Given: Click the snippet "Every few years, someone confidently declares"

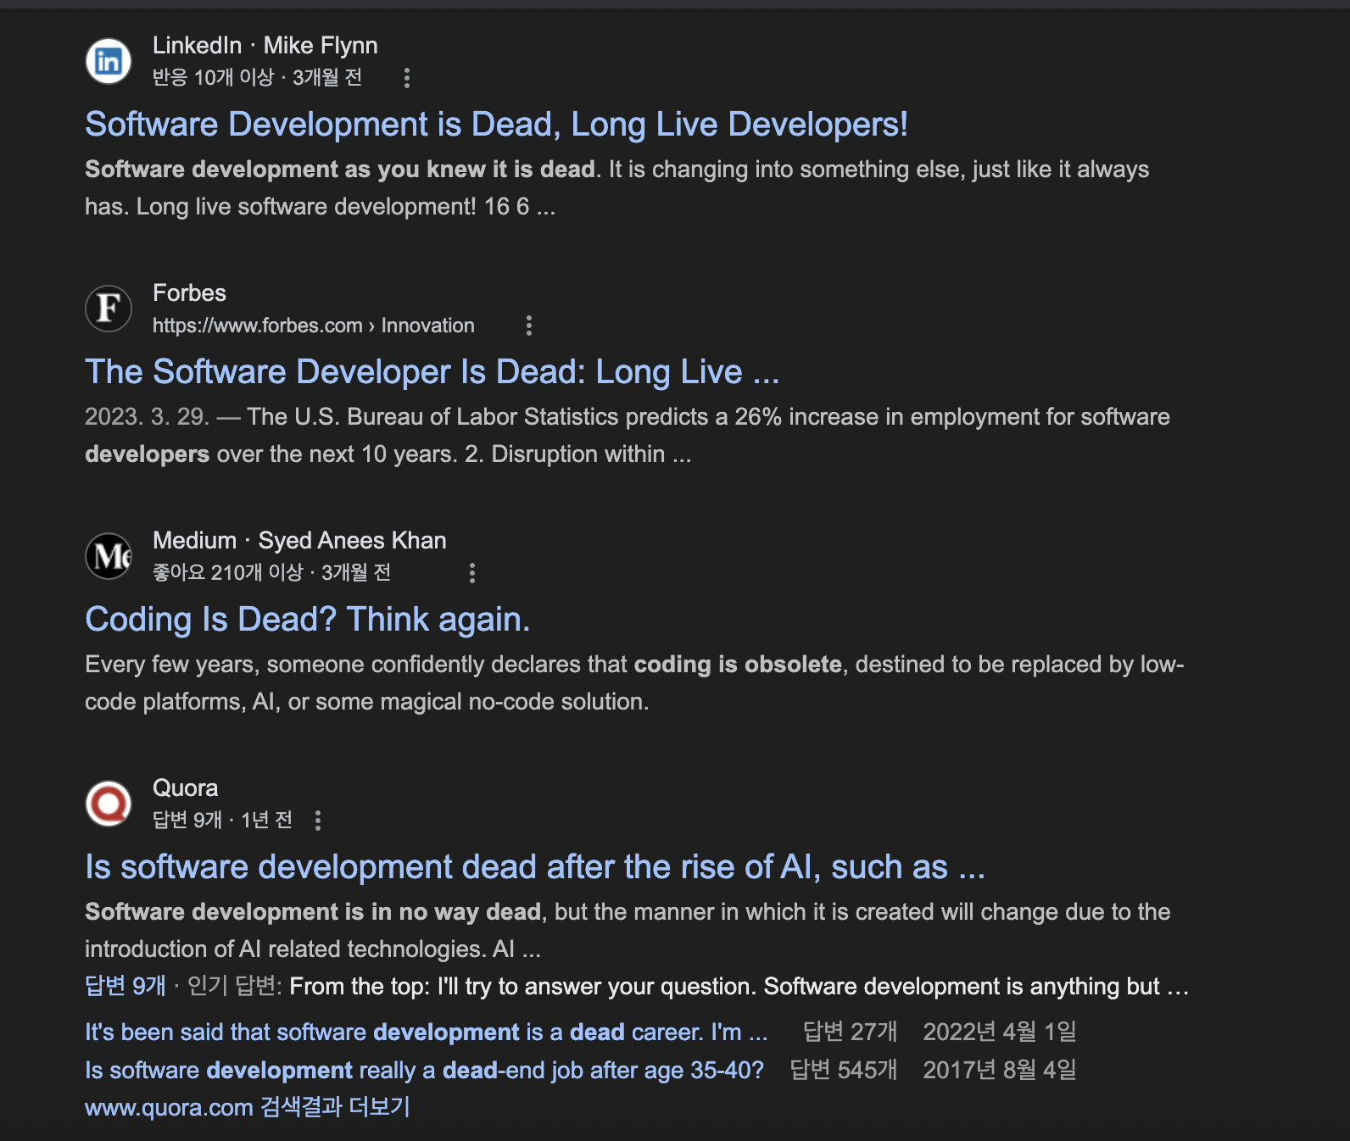Looking at the screenshot, I should pos(634,683).
